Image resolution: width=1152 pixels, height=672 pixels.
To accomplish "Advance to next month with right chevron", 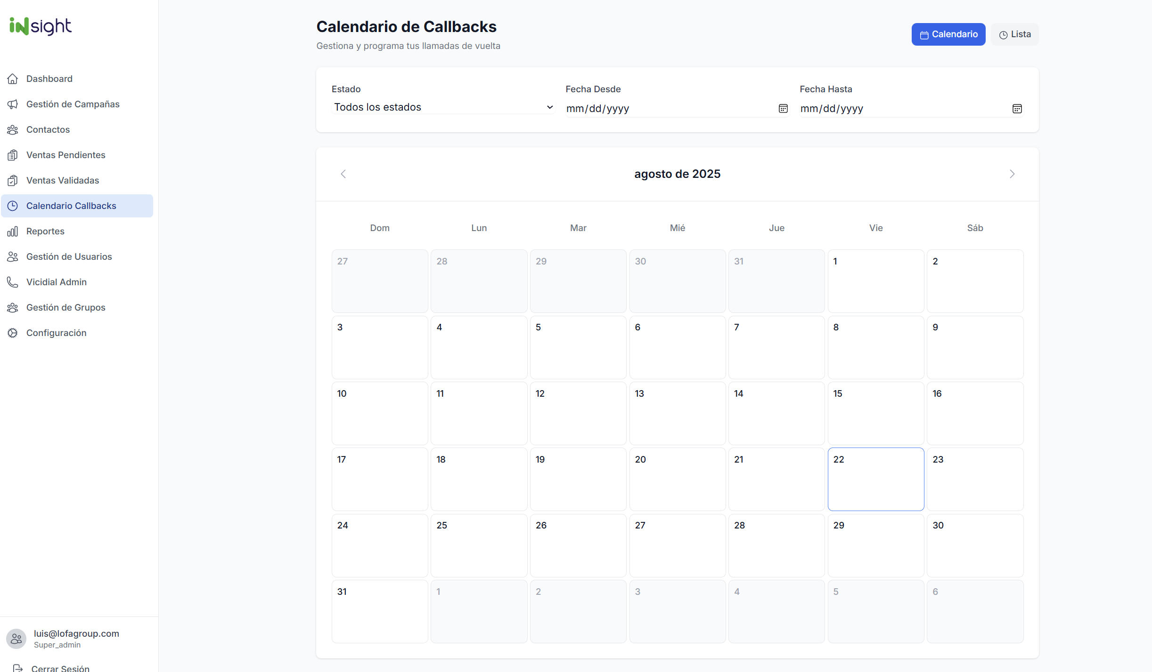I will [x=1012, y=174].
